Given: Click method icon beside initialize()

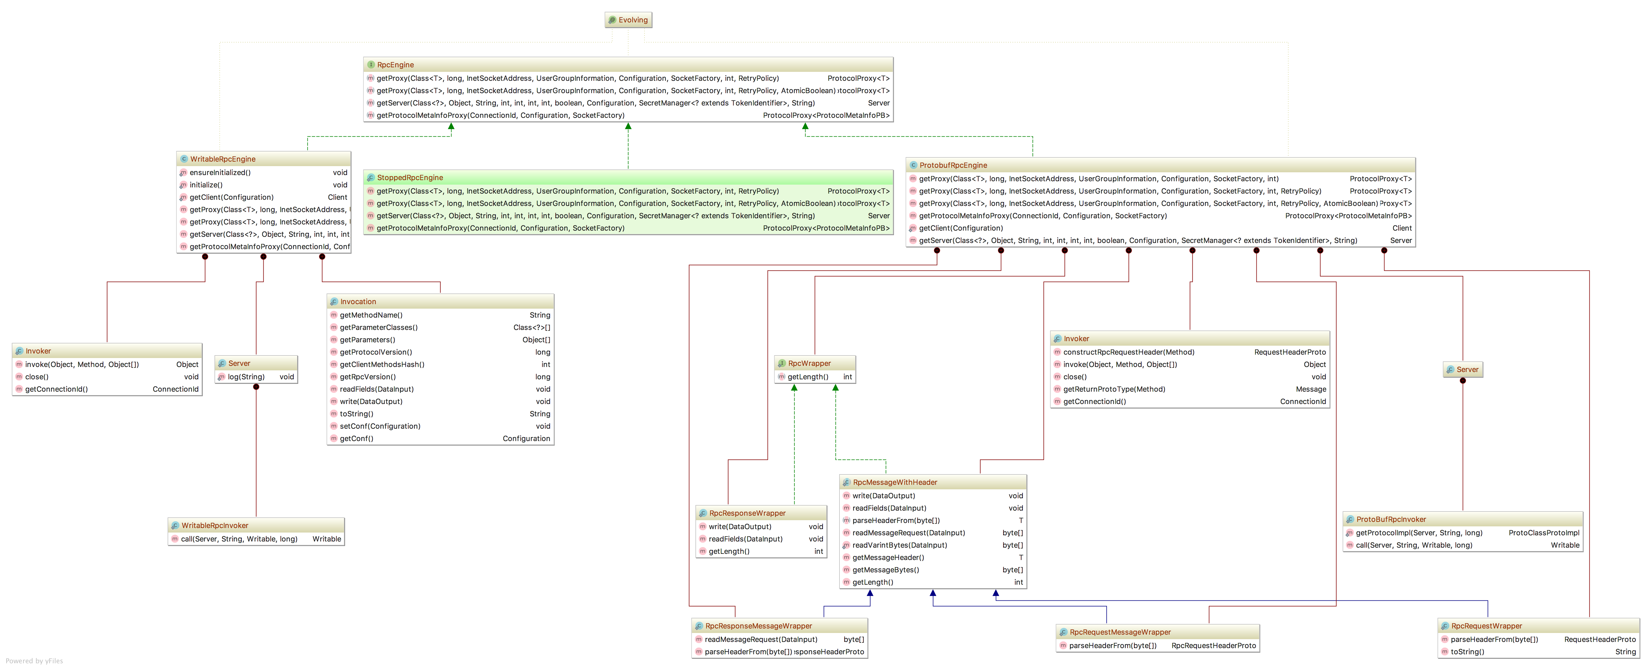Looking at the screenshot, I should (x=183, y=185).
